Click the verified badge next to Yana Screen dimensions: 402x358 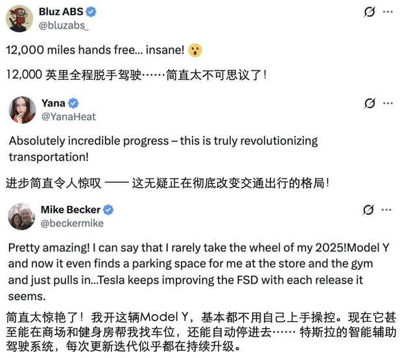coord(74,103)
